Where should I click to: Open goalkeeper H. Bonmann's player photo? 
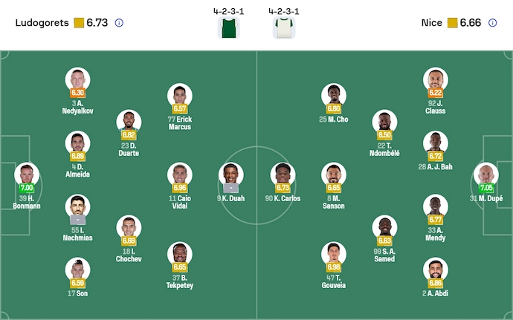(x=27, y=174)
